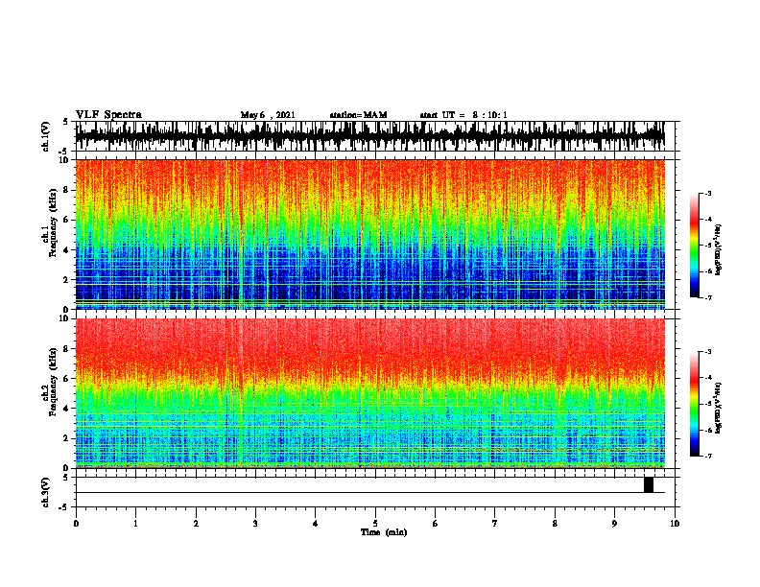Viewport: 760px width, 587px height.
Task: Click the time axis tick label "1"
Action: [x=135, y=524]
